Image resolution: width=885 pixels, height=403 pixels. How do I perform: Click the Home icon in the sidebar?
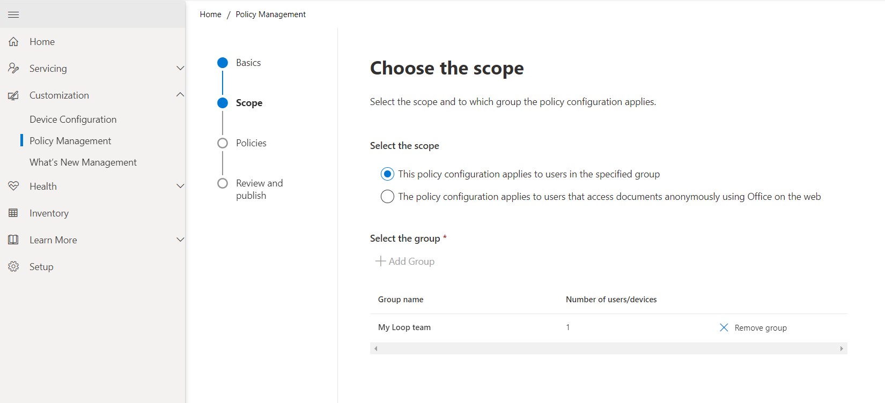[13, 41]
